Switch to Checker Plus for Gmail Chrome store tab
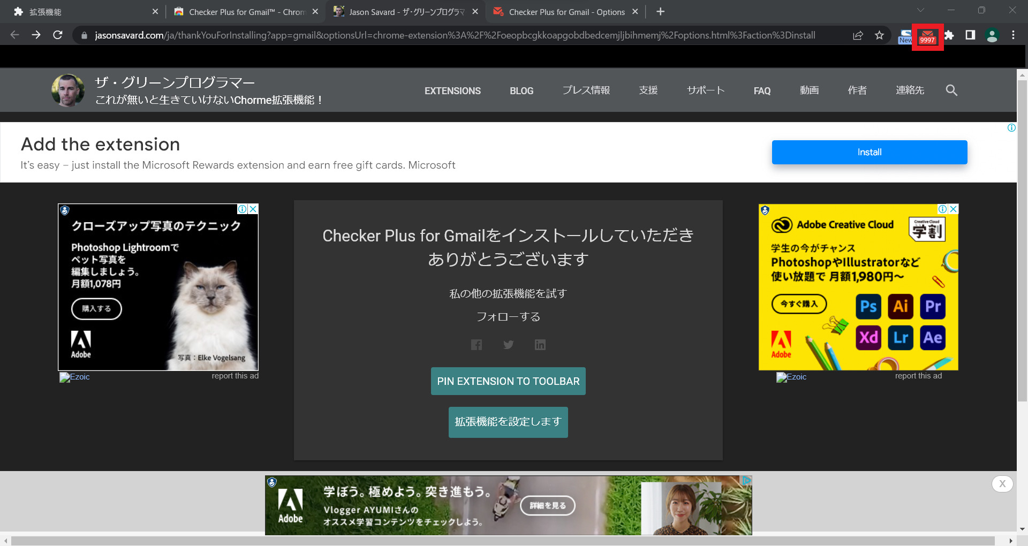This screenshot has height=546, width=1028. click(x=246, y=12)
